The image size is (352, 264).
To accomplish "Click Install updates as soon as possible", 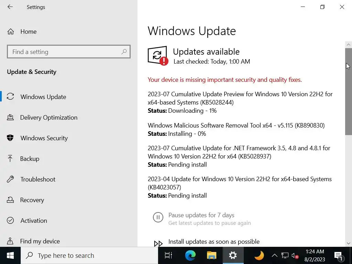I will click(214, 242).
